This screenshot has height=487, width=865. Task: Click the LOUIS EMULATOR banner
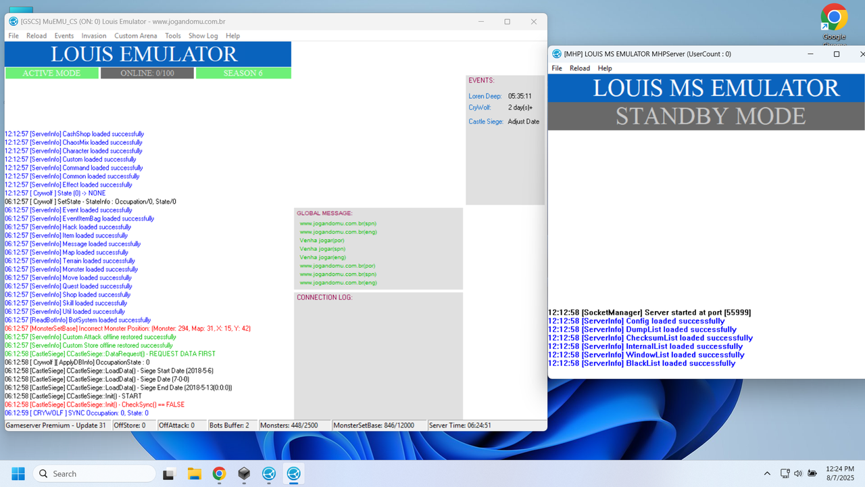(x=148, y=54)
